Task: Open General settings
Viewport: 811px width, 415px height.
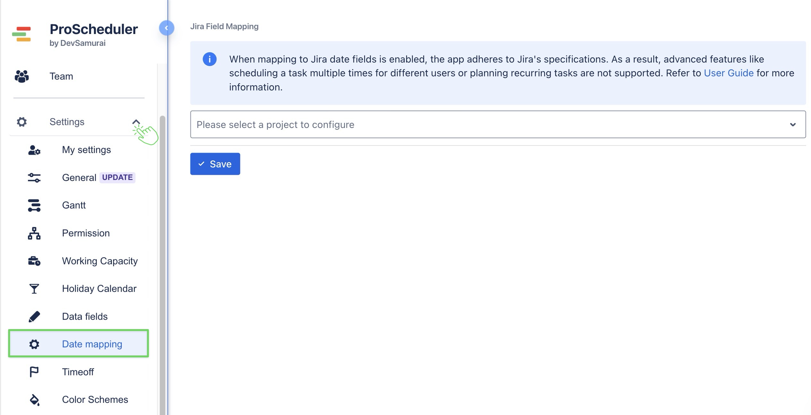Action: point(79,178)
